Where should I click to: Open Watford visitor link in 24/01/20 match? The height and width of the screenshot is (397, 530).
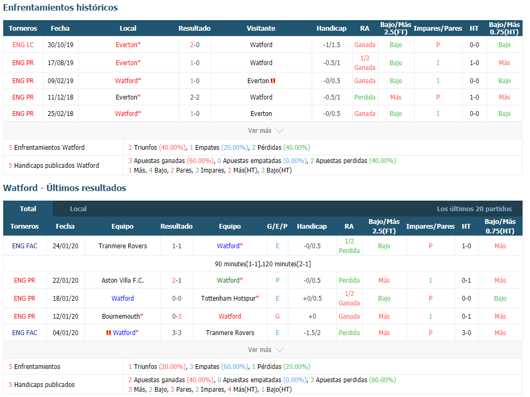230,246
